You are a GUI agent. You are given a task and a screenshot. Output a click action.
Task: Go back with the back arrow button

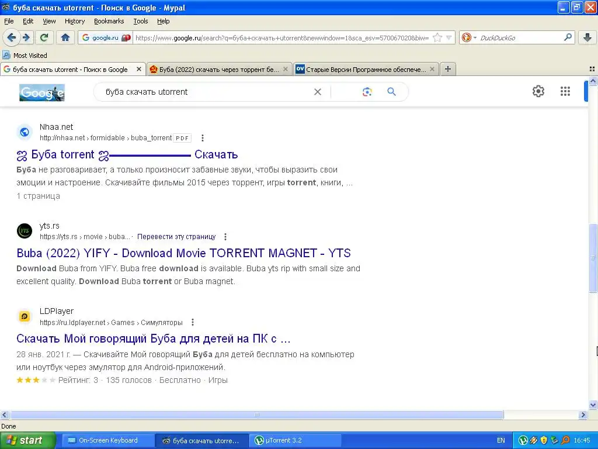click(12, 37)
